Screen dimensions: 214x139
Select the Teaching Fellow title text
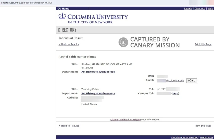point(90,89)
